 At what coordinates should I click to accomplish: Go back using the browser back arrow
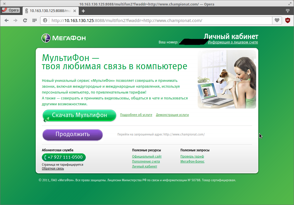point(6,21)
